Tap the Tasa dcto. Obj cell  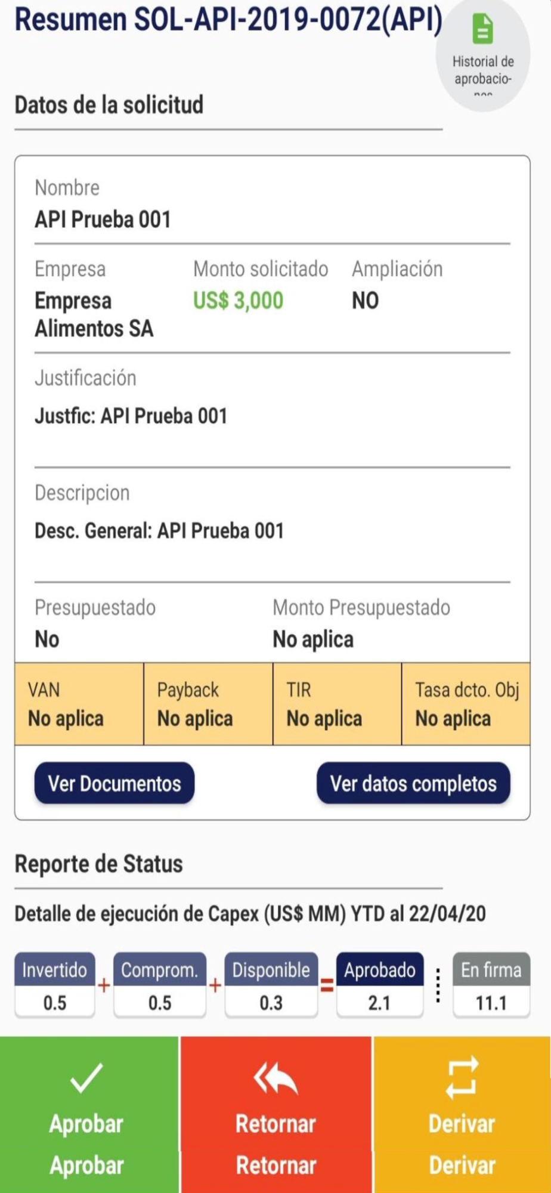point(466,704)
